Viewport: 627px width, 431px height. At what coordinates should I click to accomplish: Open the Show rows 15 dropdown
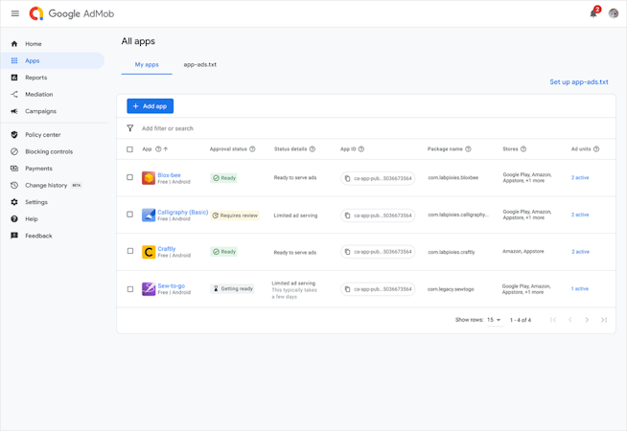pyautogui.click(x=495, y=320)
